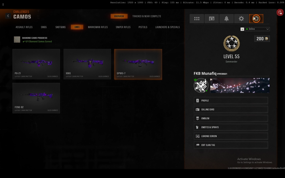Click the drag handle dots at top-left
Screen dimensions: 285x178
pyautogui.click(x=3, y=4)
